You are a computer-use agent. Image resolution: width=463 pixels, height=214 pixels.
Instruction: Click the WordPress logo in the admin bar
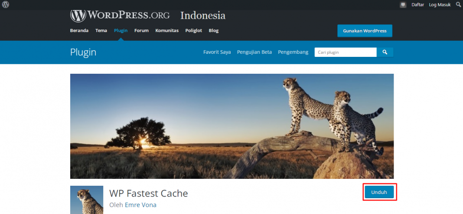coord(5,5)
